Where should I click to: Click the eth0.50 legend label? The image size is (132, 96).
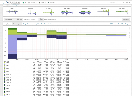point(8,77)
